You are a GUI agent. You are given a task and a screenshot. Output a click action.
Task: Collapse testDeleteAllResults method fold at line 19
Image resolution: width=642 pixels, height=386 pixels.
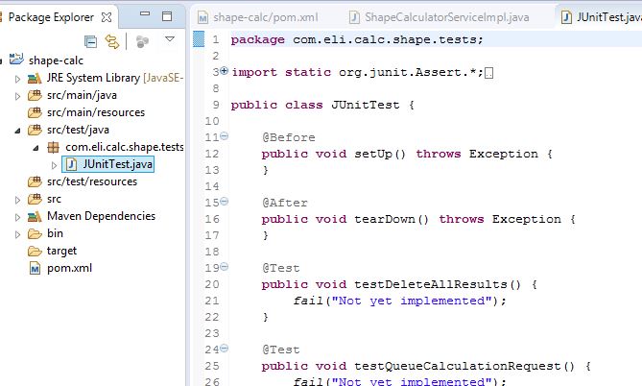[x=224, y=267]
